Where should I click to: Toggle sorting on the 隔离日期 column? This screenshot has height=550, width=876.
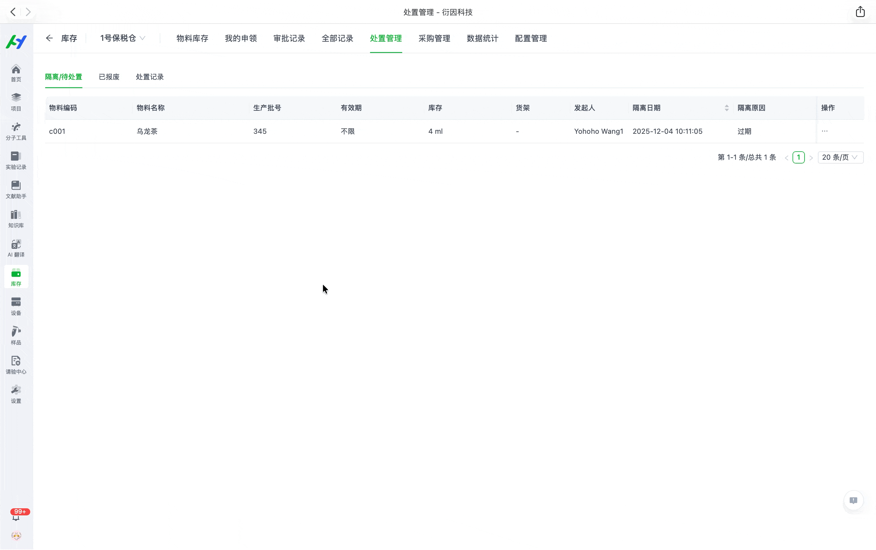(x=726, y=108)
